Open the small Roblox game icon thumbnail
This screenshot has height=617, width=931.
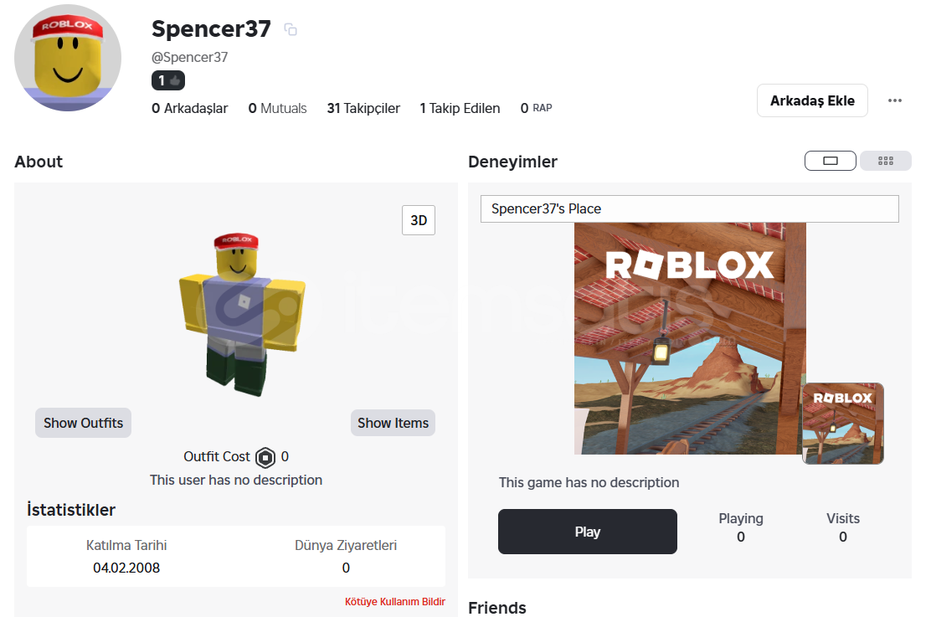[x=842, y=423]
